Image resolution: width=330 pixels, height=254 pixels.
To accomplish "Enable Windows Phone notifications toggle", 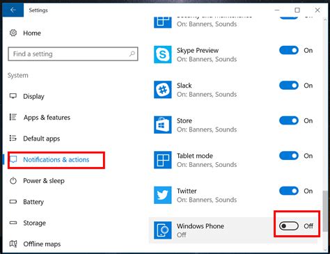I will (289, 226).
